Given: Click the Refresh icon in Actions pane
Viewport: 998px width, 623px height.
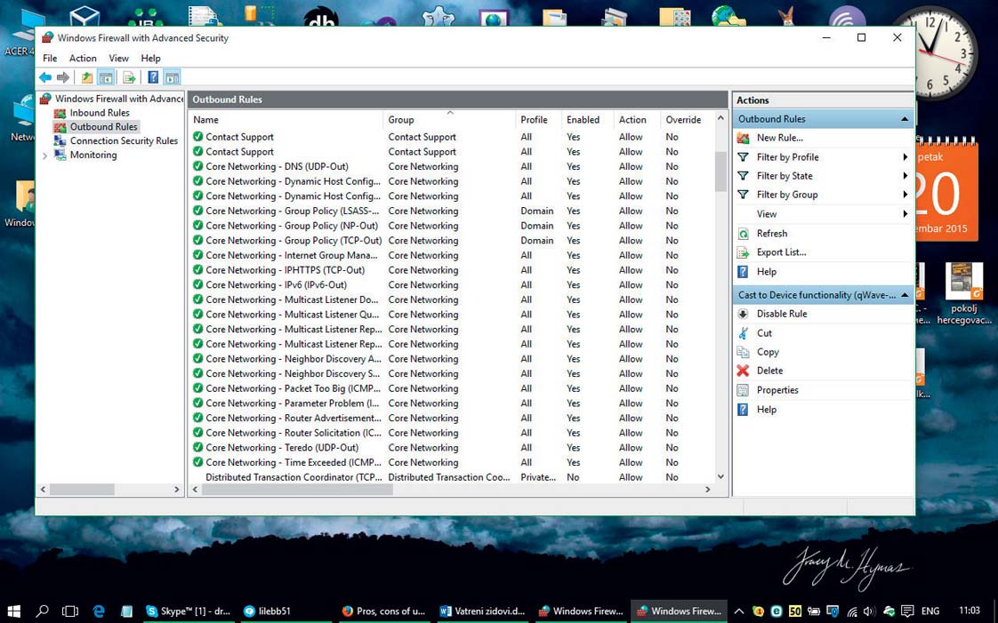Looking at the screenshot, I should pyautogui.click(x=743, y=234).
